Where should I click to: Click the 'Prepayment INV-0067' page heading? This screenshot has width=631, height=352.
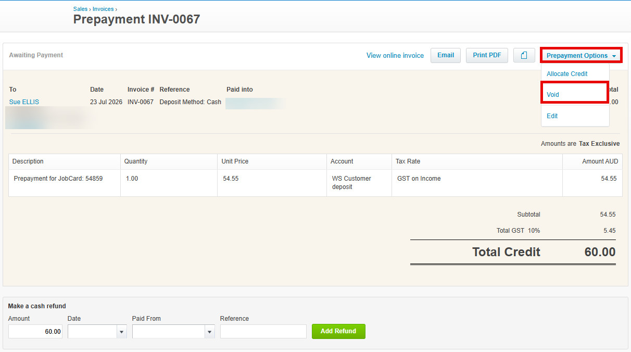coord(136,19)
